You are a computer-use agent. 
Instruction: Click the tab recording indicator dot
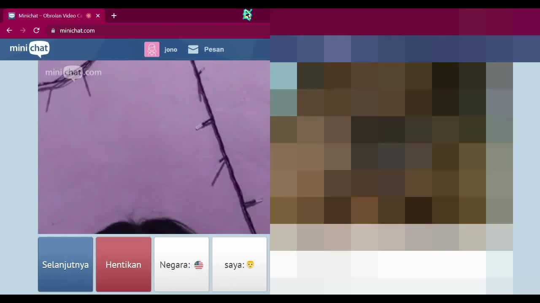coord(89,16)
